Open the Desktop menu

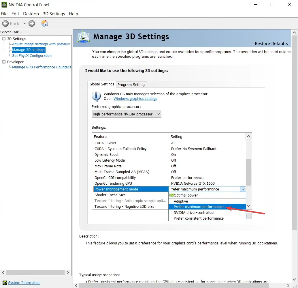pos(31,14)
